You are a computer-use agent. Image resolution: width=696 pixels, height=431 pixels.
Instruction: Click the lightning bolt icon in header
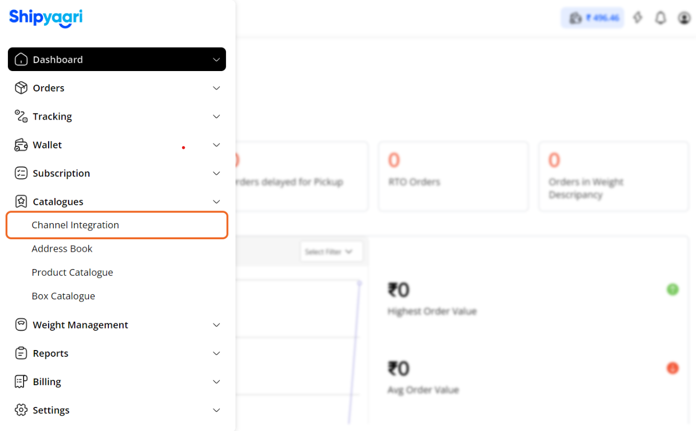pos(637,18)
